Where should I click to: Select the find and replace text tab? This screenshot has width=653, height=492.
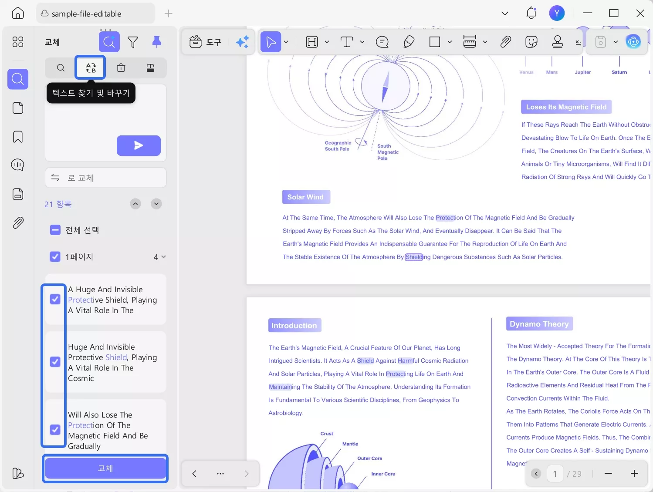pyautogui.click(x=91, y=68)
